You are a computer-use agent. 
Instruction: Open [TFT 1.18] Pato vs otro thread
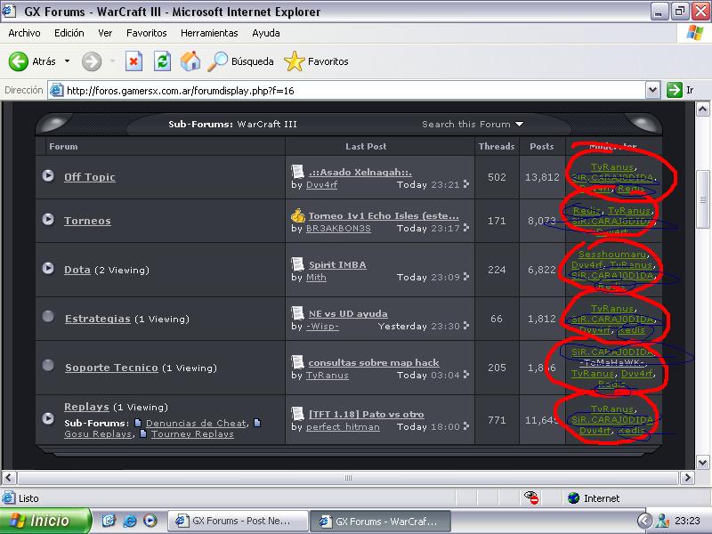click(366, 414)
